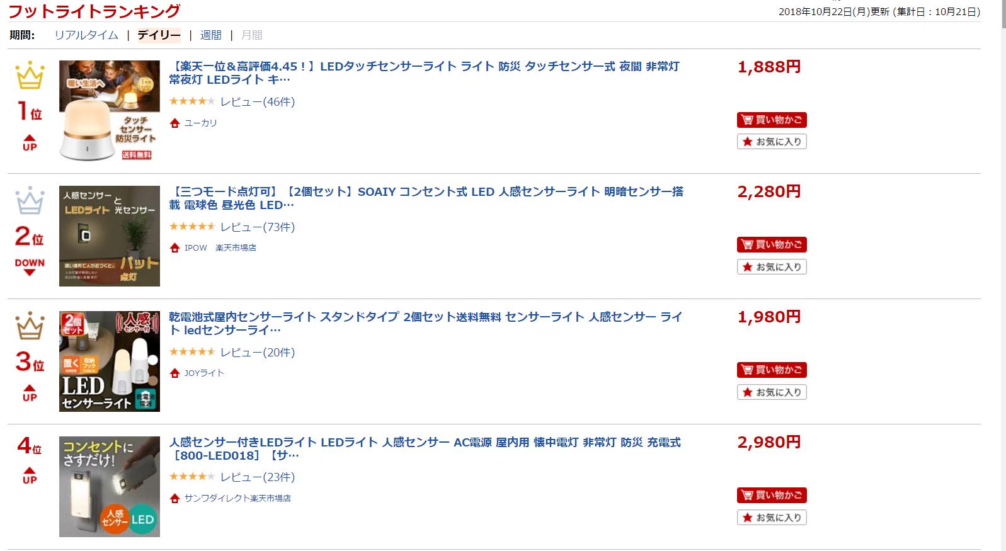Click the shop house icon beside JOYライト
This screenshot has width=1006, height=551.
pos(175,373)
